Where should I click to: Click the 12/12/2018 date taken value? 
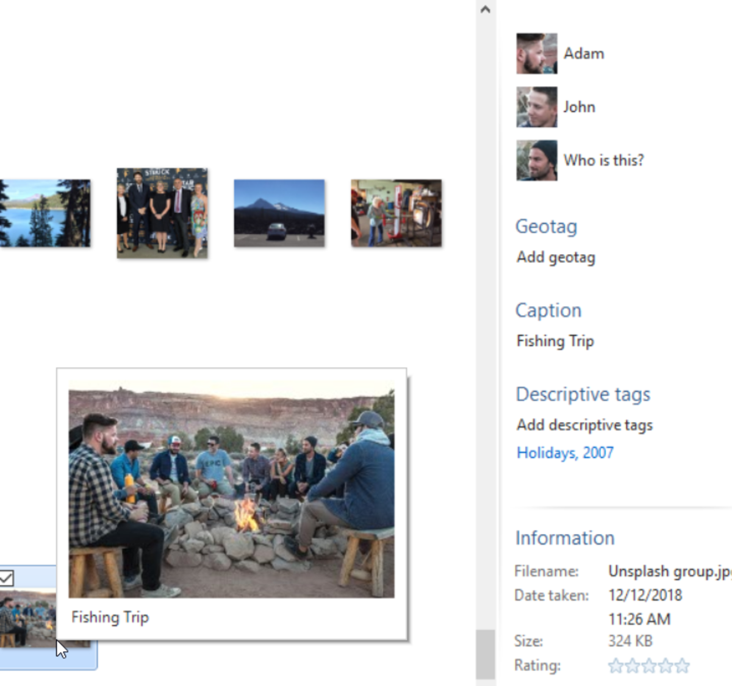click(x=645, y=595)
